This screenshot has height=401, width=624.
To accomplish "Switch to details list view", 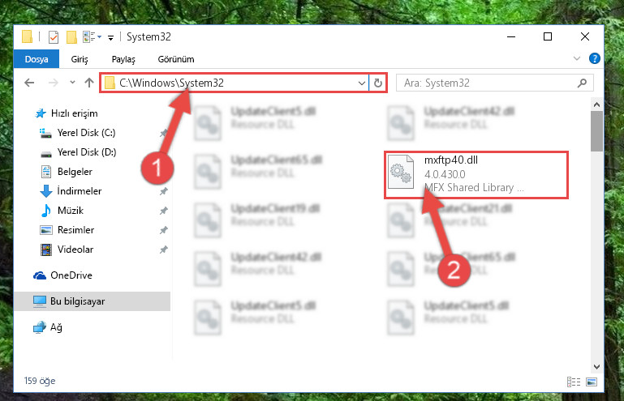I will [574, 382].
